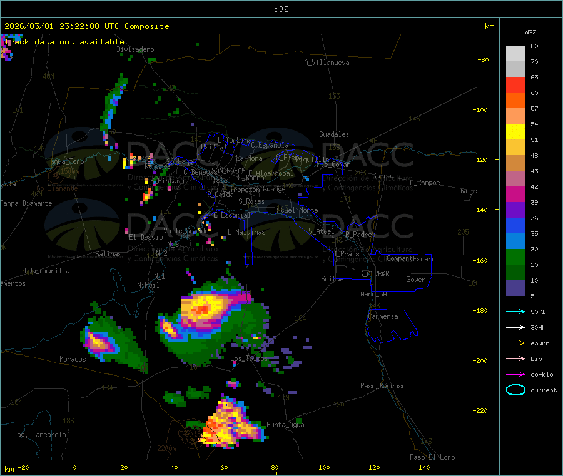The width and height of the screenshot is (563, 476).
Task: Click the 'G_Campos' map label
Action: (x=425, y=183)
